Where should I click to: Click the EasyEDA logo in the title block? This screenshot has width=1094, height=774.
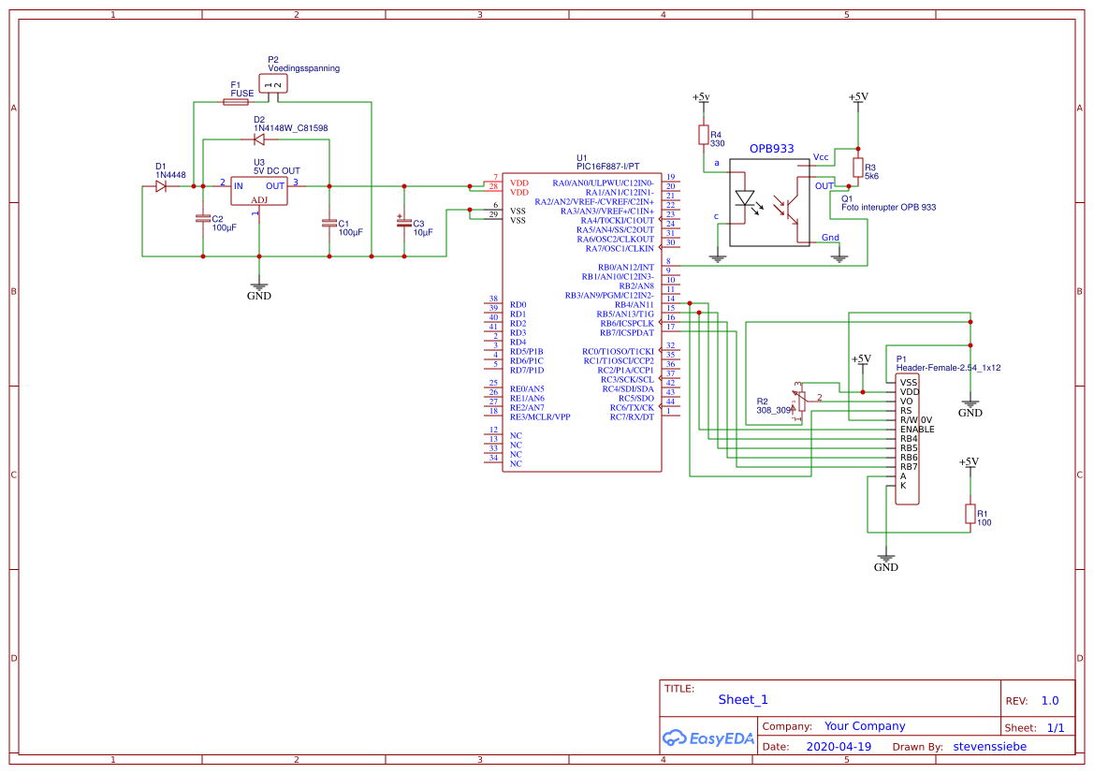(708, 738)
